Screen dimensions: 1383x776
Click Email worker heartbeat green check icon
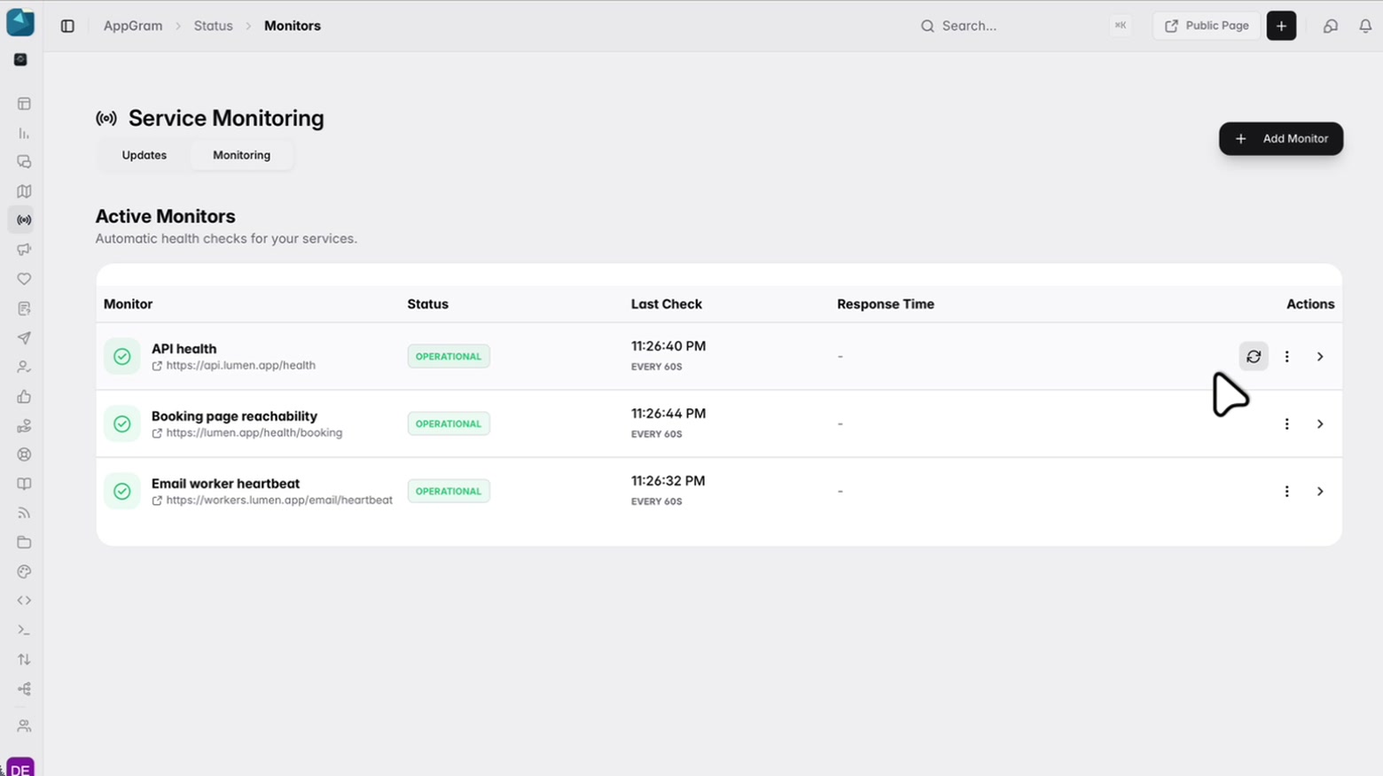pyautogui.click(x=122, y=491)
